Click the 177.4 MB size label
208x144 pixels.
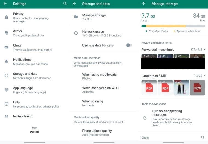(x=196, y=50)
